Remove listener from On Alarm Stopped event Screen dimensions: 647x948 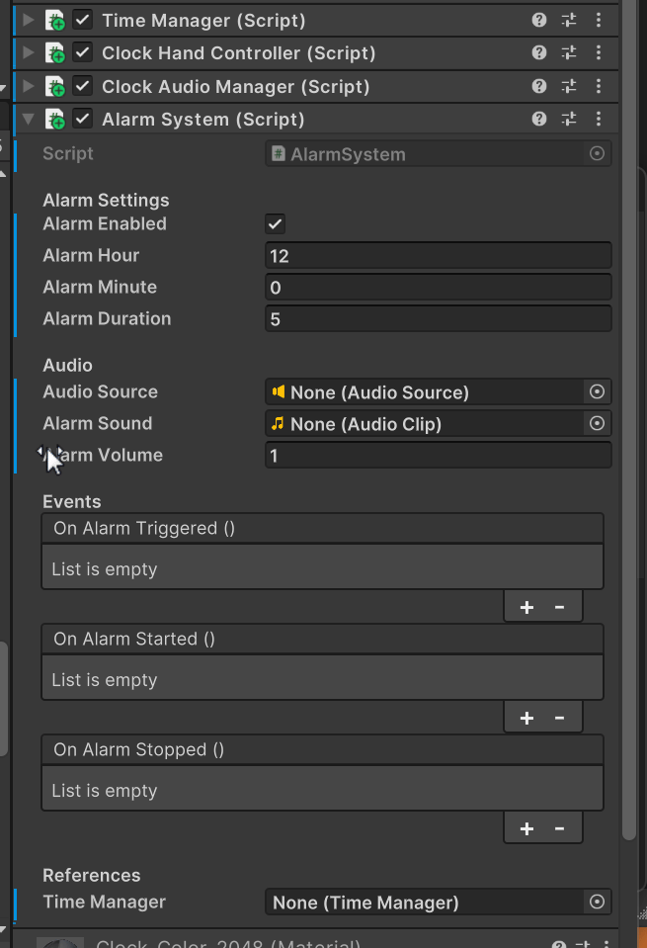click(x=559, y=828)
